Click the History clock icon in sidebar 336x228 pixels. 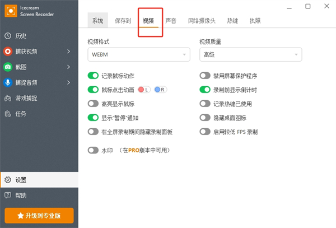pos(8,36)
